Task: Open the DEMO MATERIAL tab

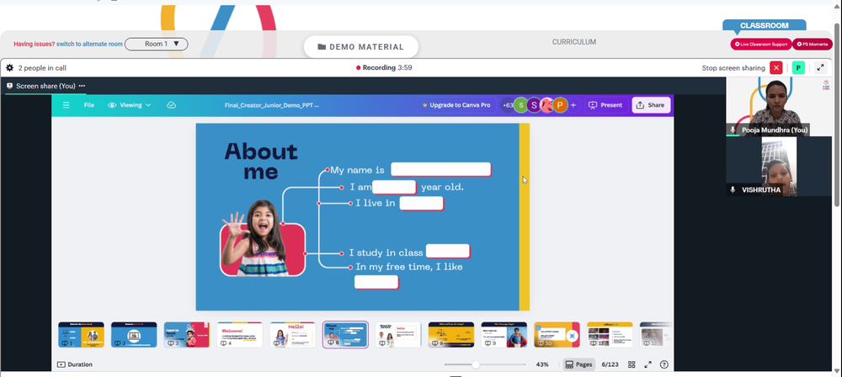Action: 360,47
